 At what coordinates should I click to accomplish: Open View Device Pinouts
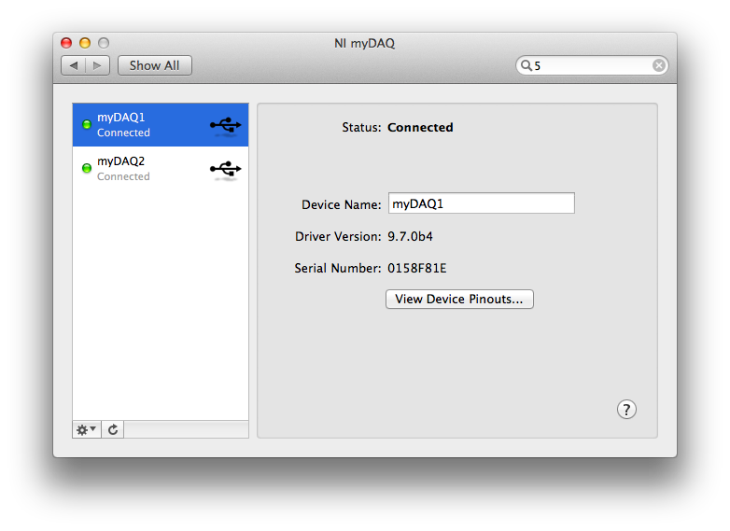coord(459,300)
